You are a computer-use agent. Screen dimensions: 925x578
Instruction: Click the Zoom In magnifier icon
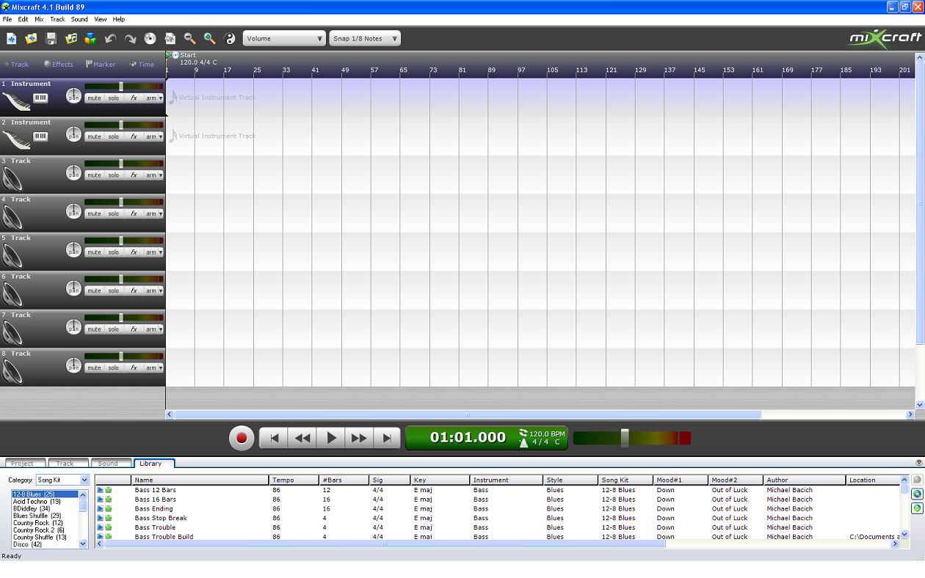[209, 39]
